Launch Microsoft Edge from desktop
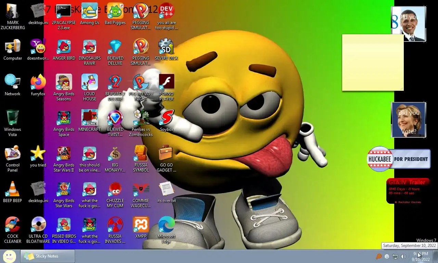Screen dimensions: 438x263 (x=166, y=230)
